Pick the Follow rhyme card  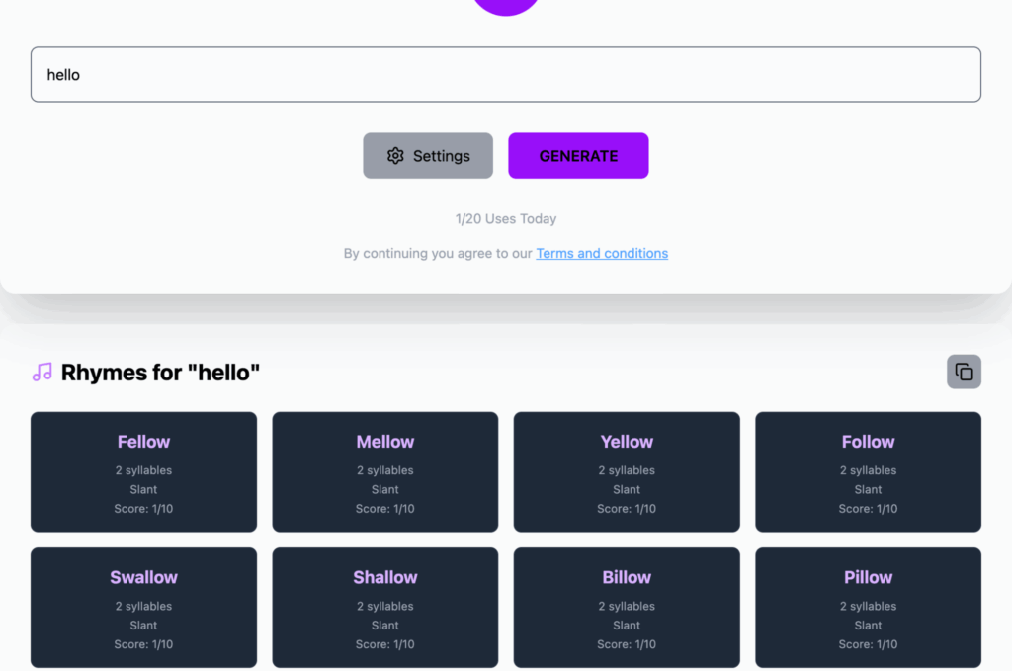coord(868,471)
